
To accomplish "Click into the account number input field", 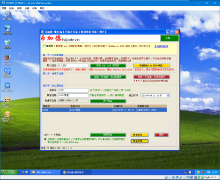I will pos(73,90).
